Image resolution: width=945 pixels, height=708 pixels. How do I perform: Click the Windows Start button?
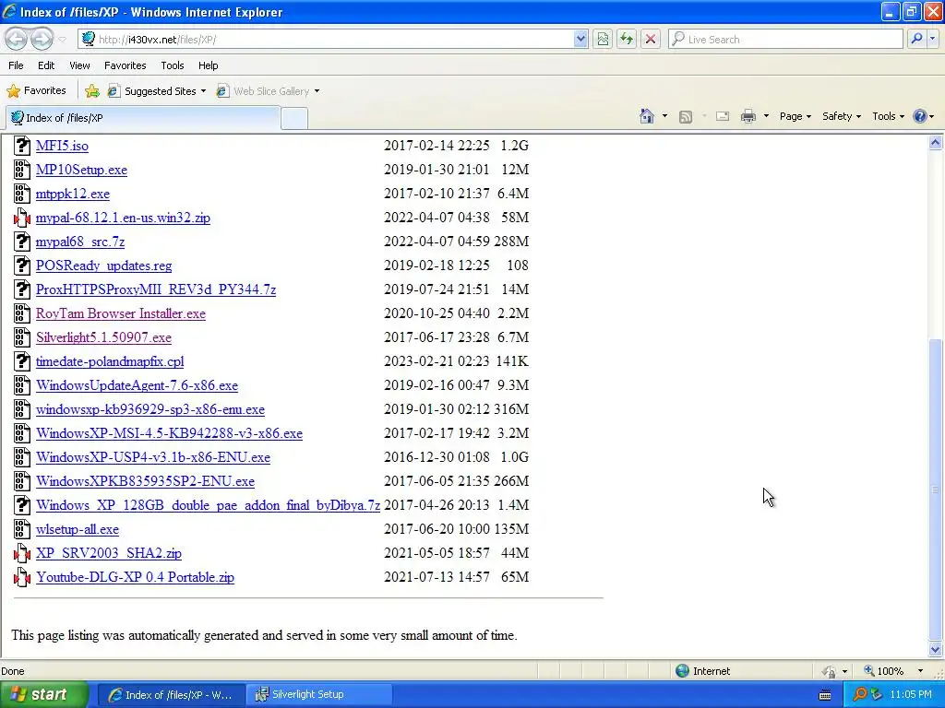(43, 694)
